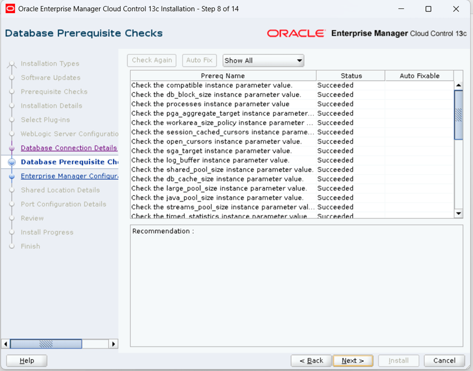473x371 pixels.
Task: Open the Show All filter dropdown
Action: 263,61
